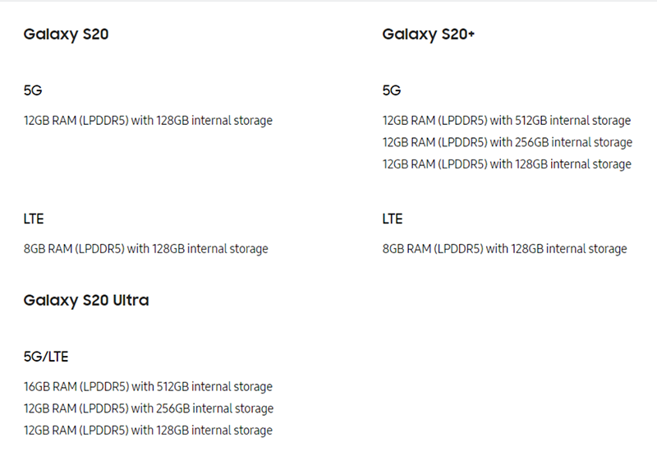657x470 pixels.
Task: Select the 5G label under Galaxy S20
Action: tap(33, 90)
